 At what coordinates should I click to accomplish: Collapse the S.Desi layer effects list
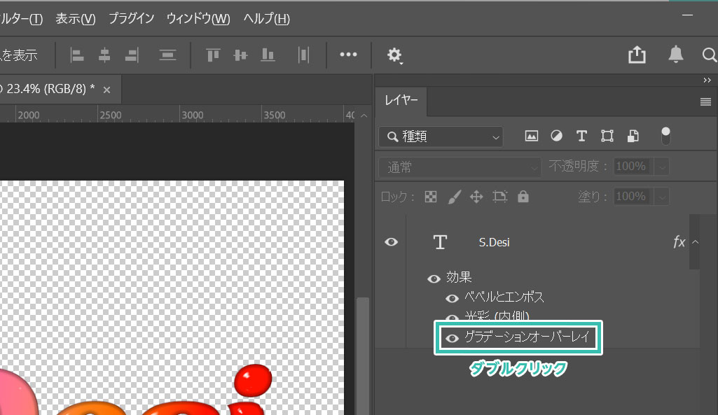pos(695,242)
